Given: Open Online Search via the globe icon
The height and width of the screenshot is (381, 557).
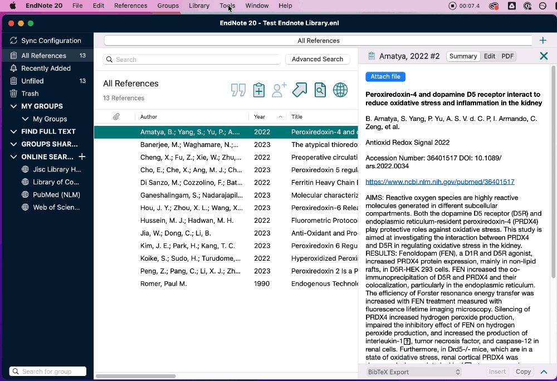Looking at the screenshot, I should 340,90.
